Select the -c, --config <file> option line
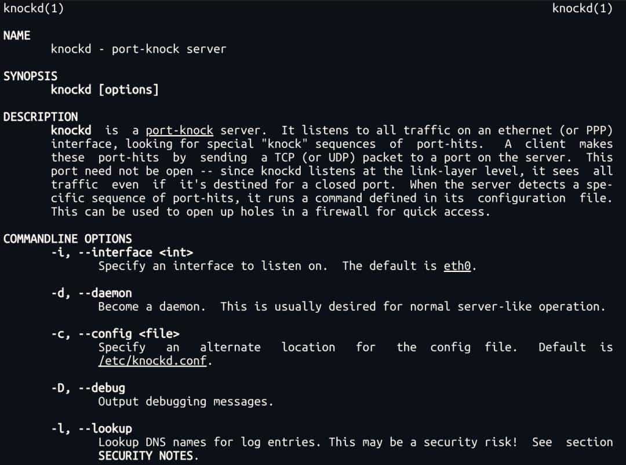The width and height of the screenshot is (626, 465). click(115, 333)
